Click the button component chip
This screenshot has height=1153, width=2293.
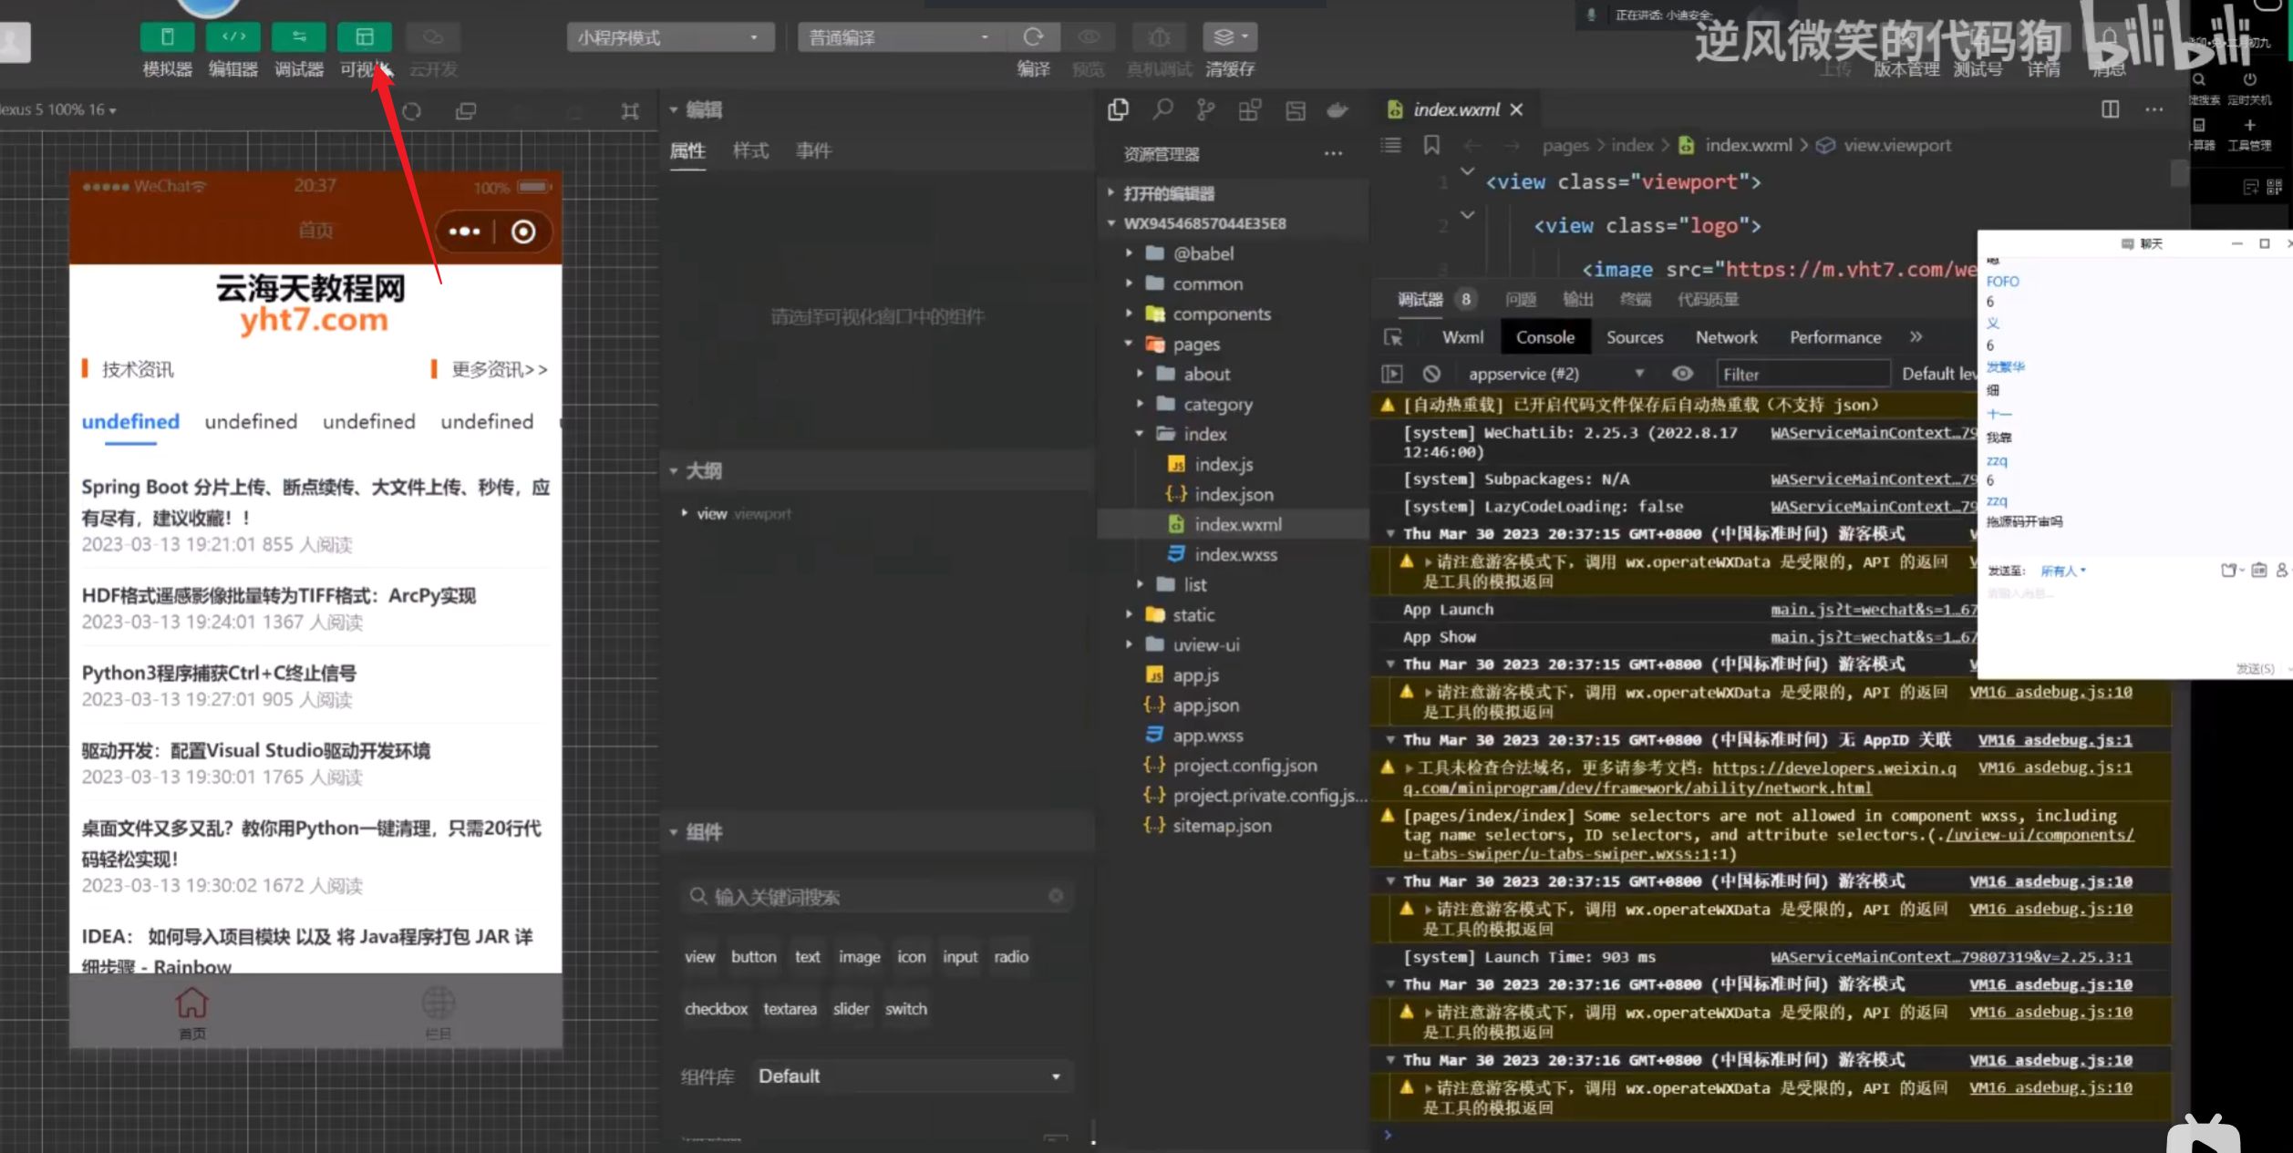pyautogui.click(x=753, y=957)
